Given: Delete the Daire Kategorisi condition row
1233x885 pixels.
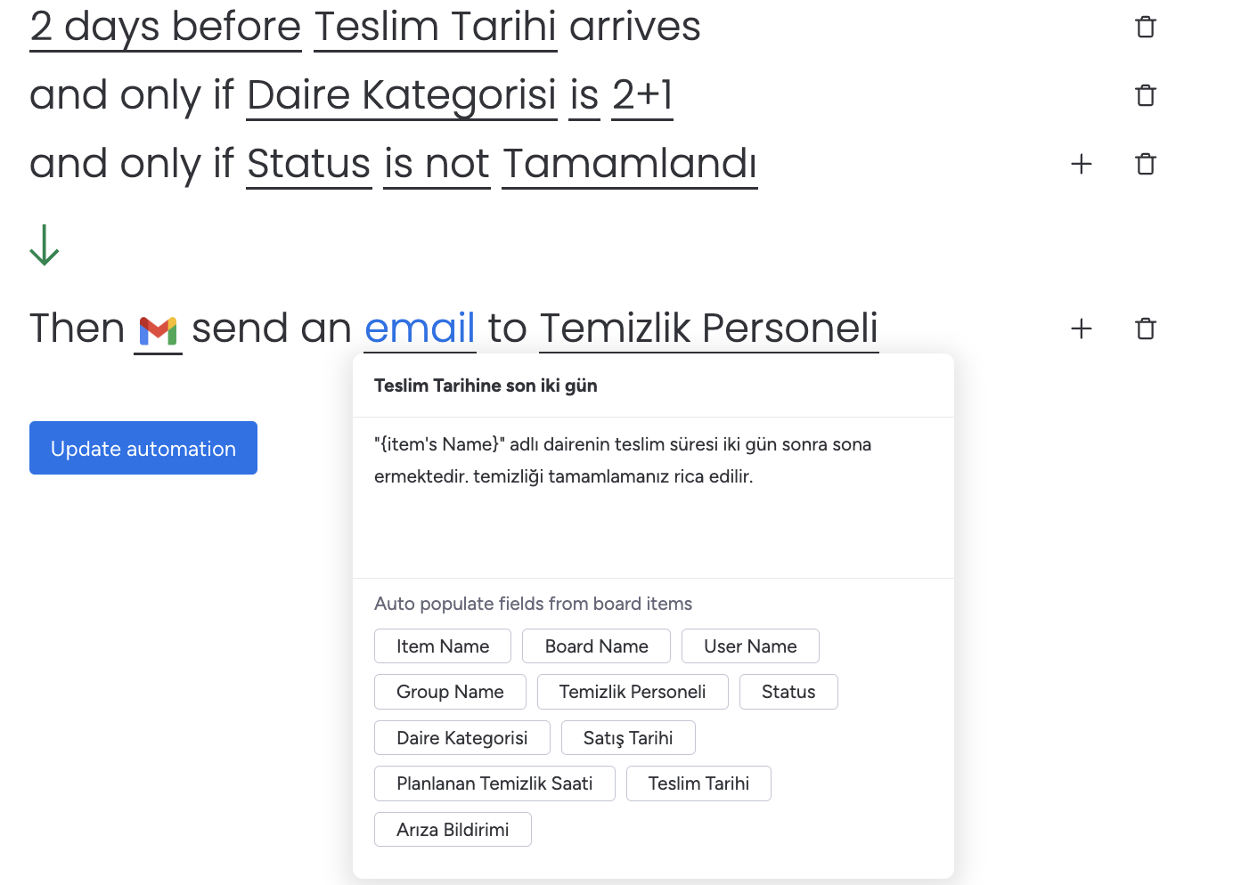Looking at the screenshot, I should click(1146, 95).
